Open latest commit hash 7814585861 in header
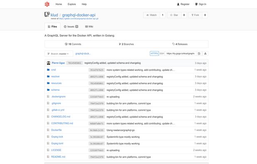The image size is (257, 164). [74, 63]
